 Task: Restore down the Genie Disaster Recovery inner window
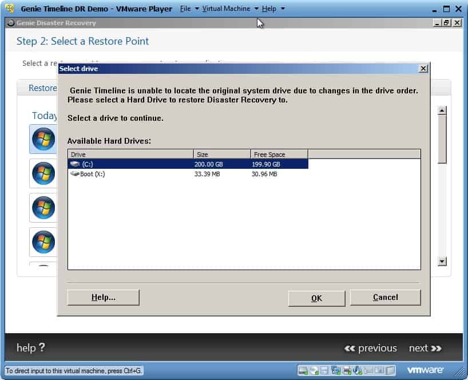point(446,23)
